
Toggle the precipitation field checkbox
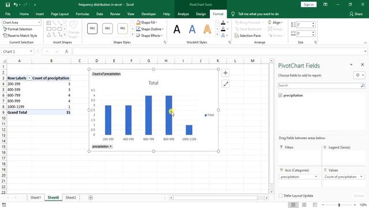pos(280,95)
